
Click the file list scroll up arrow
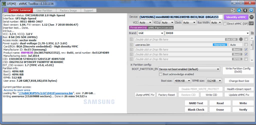tap(252, 39)
